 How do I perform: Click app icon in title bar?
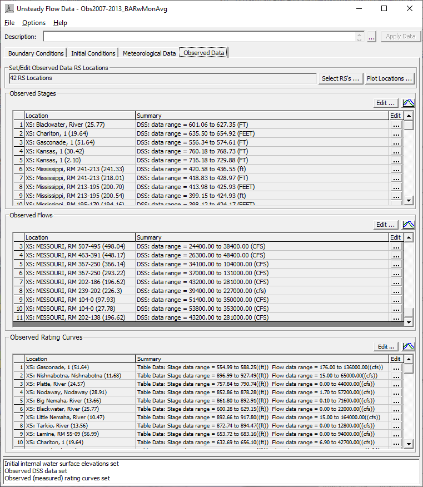coord(9,9)
